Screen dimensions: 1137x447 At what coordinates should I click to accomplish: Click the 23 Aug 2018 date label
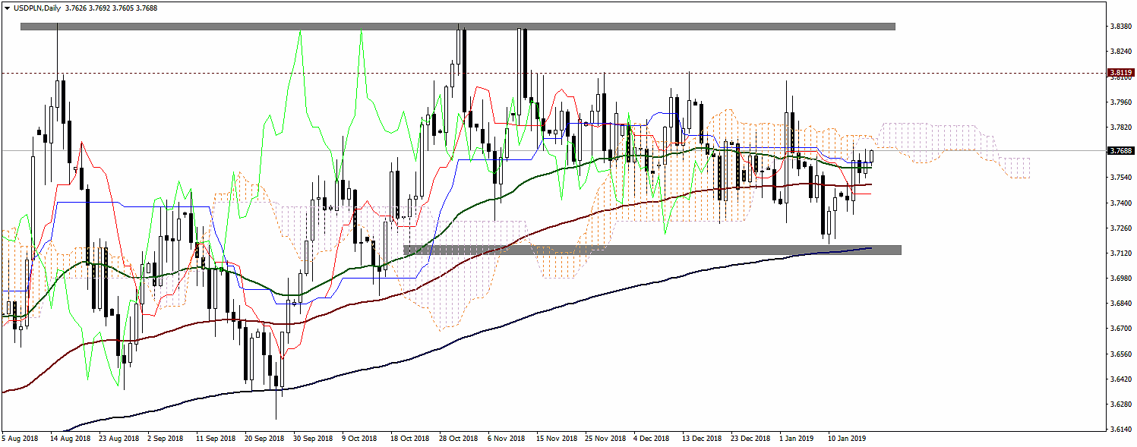[119, 439]
